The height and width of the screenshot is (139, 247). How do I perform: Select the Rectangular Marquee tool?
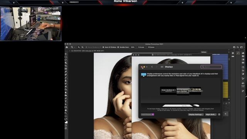tap(66, 57)
